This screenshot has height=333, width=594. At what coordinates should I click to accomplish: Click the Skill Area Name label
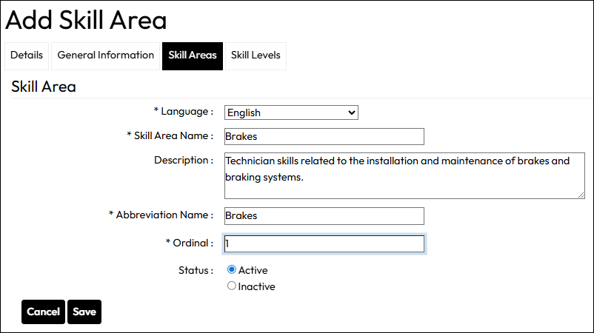point(170,136)
